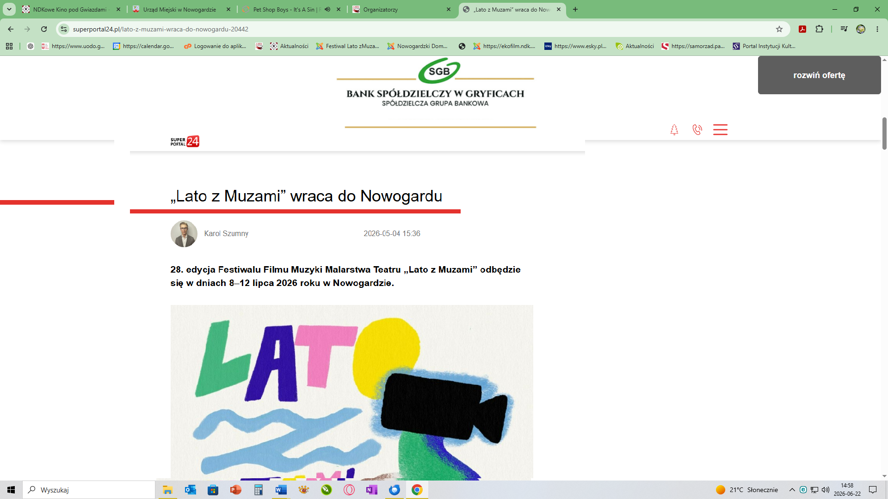
Task: Open the Windows Start menu
Action: (11, 490)
